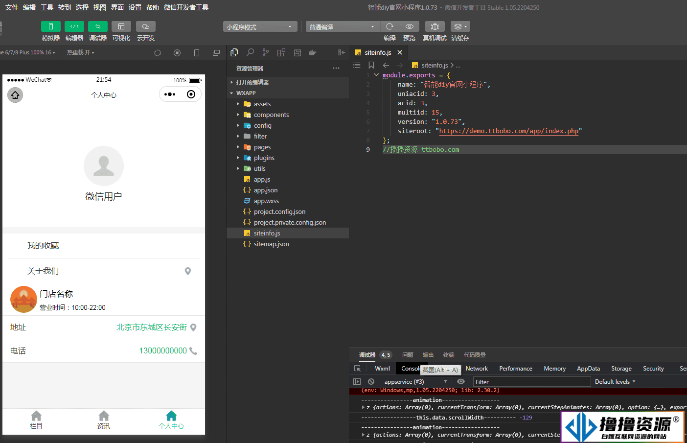Open the 工具 (Tools) menu
This screenshot has height=443, width=687.
(x=47, y=7)
